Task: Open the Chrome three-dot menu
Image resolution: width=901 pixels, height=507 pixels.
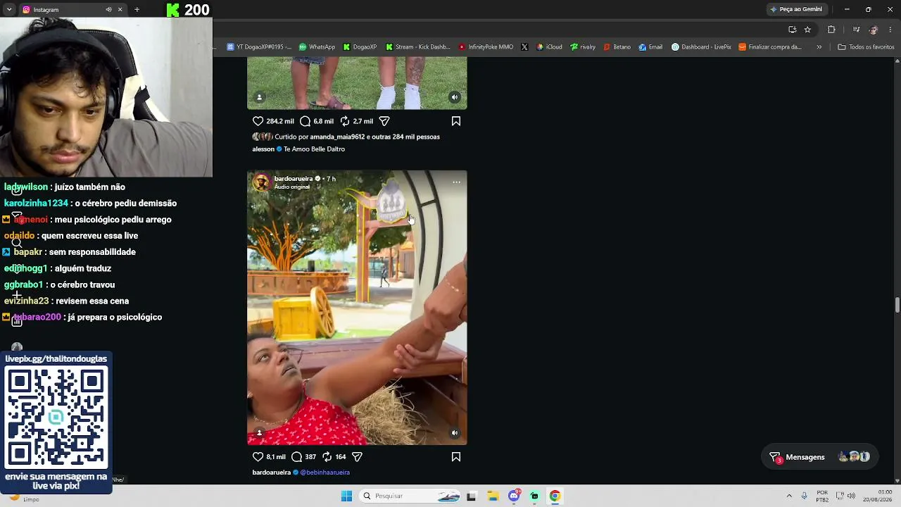Action: point(890,30)
